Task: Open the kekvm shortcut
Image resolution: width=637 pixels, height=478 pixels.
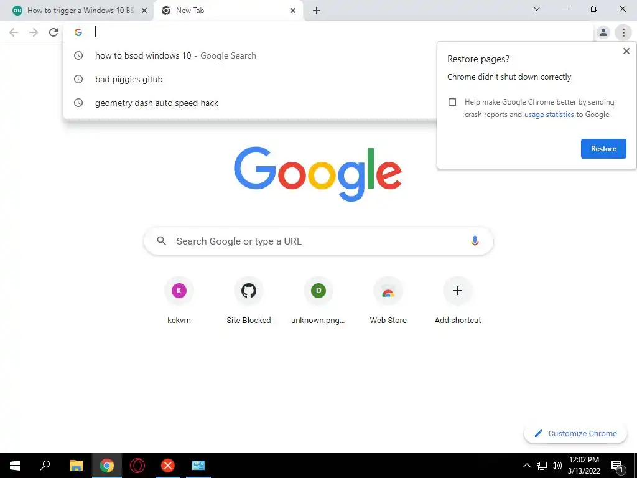Action: (179, 301)
